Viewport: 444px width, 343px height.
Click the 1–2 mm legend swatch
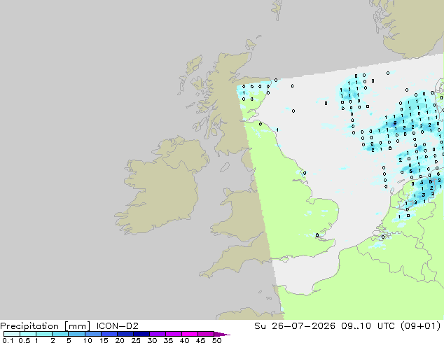tap(44, 334)
